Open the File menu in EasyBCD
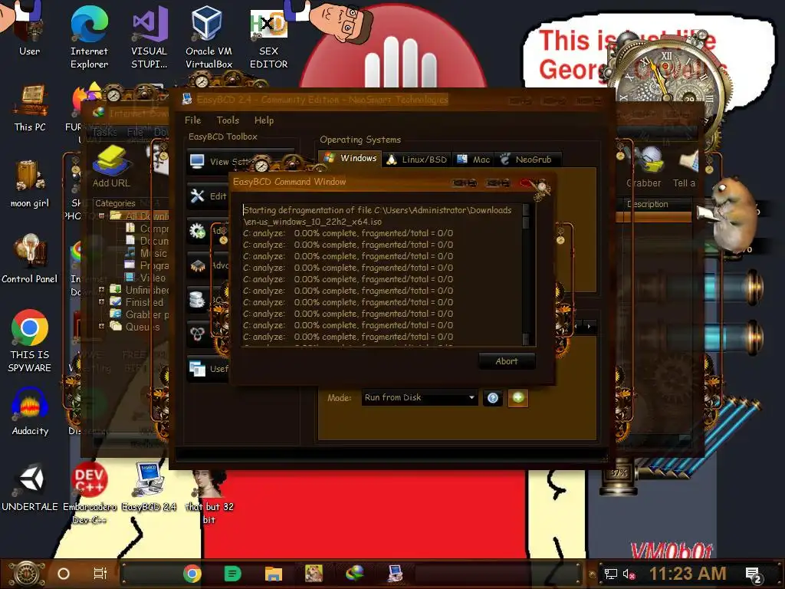The image size is (785, 589). click(x=192, y=120)
